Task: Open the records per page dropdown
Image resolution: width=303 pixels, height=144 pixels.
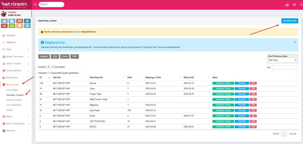Action: [x=50, y=67]
